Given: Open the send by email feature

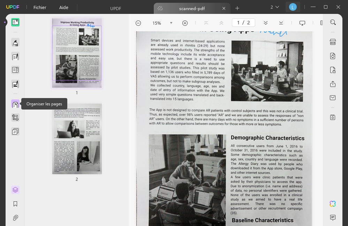Looking at the screenshot, I should click(332, 97).
